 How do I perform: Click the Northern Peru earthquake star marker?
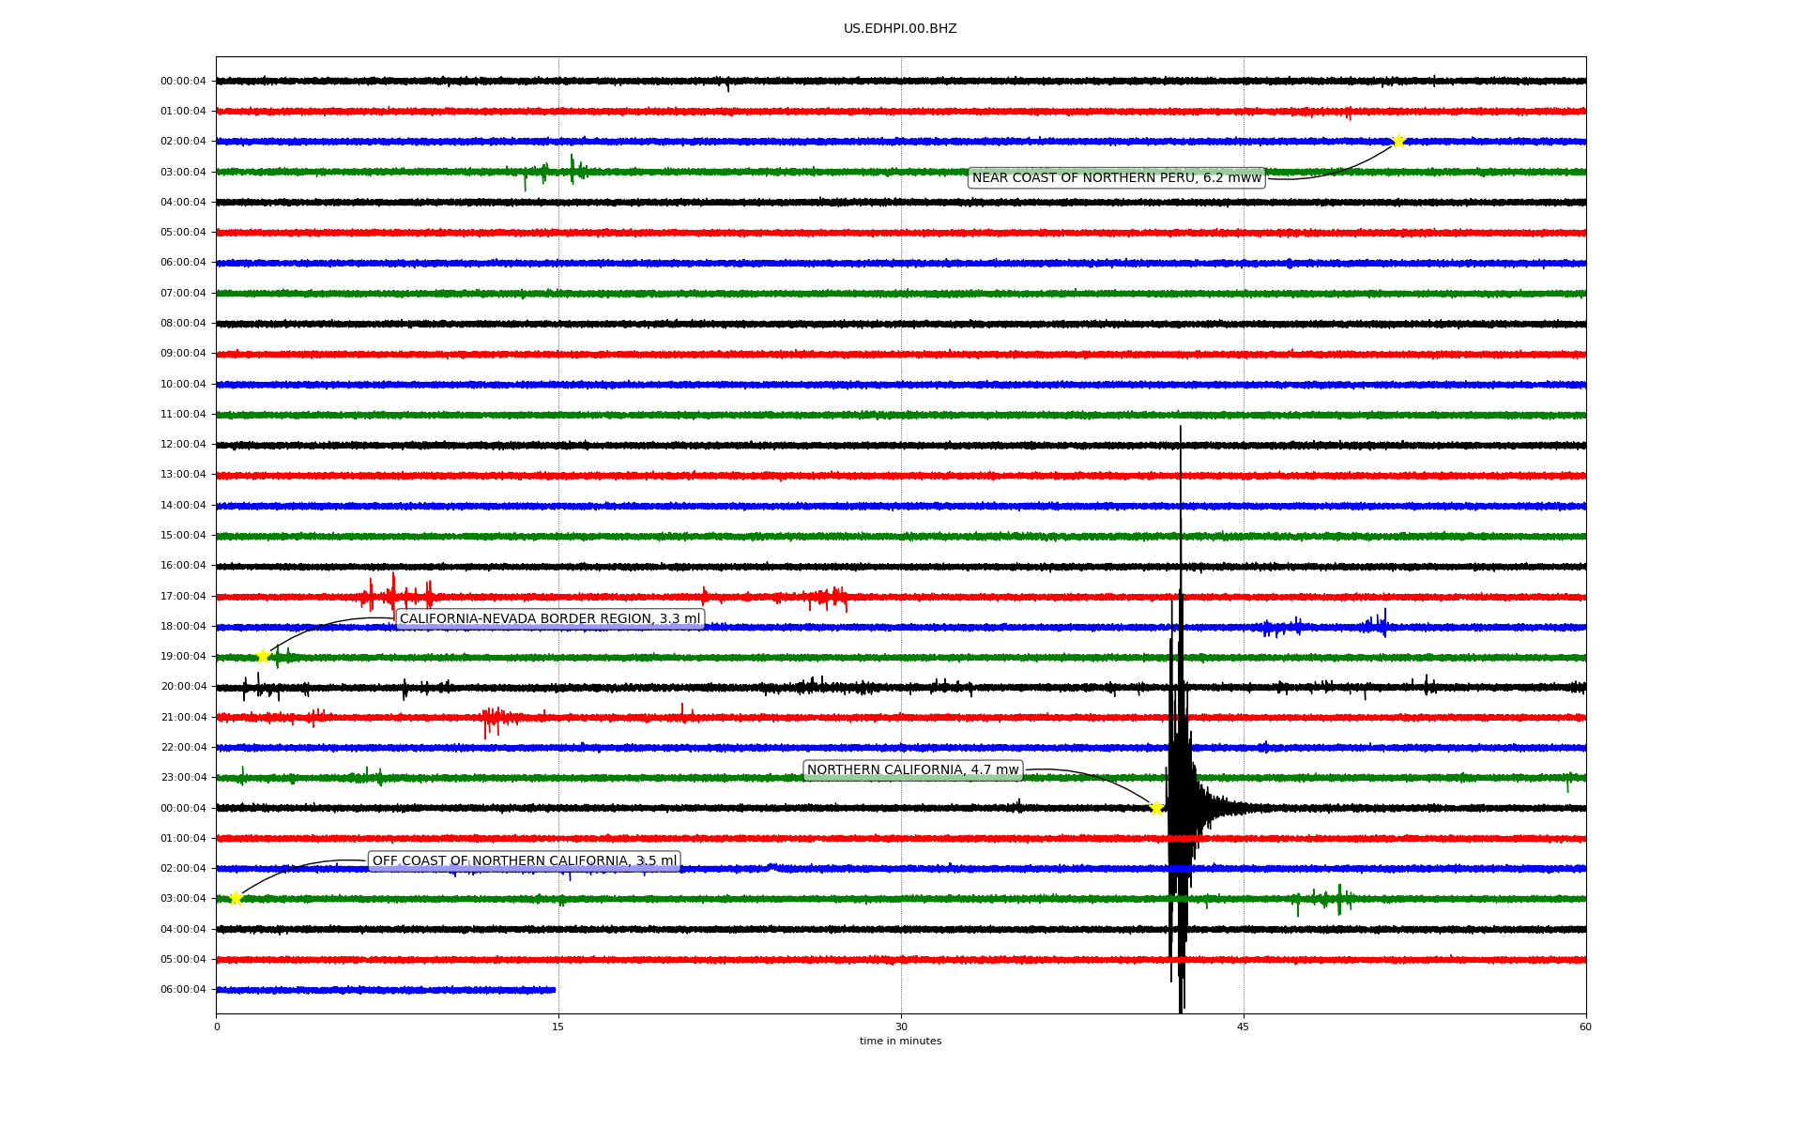pos(1397,141)
